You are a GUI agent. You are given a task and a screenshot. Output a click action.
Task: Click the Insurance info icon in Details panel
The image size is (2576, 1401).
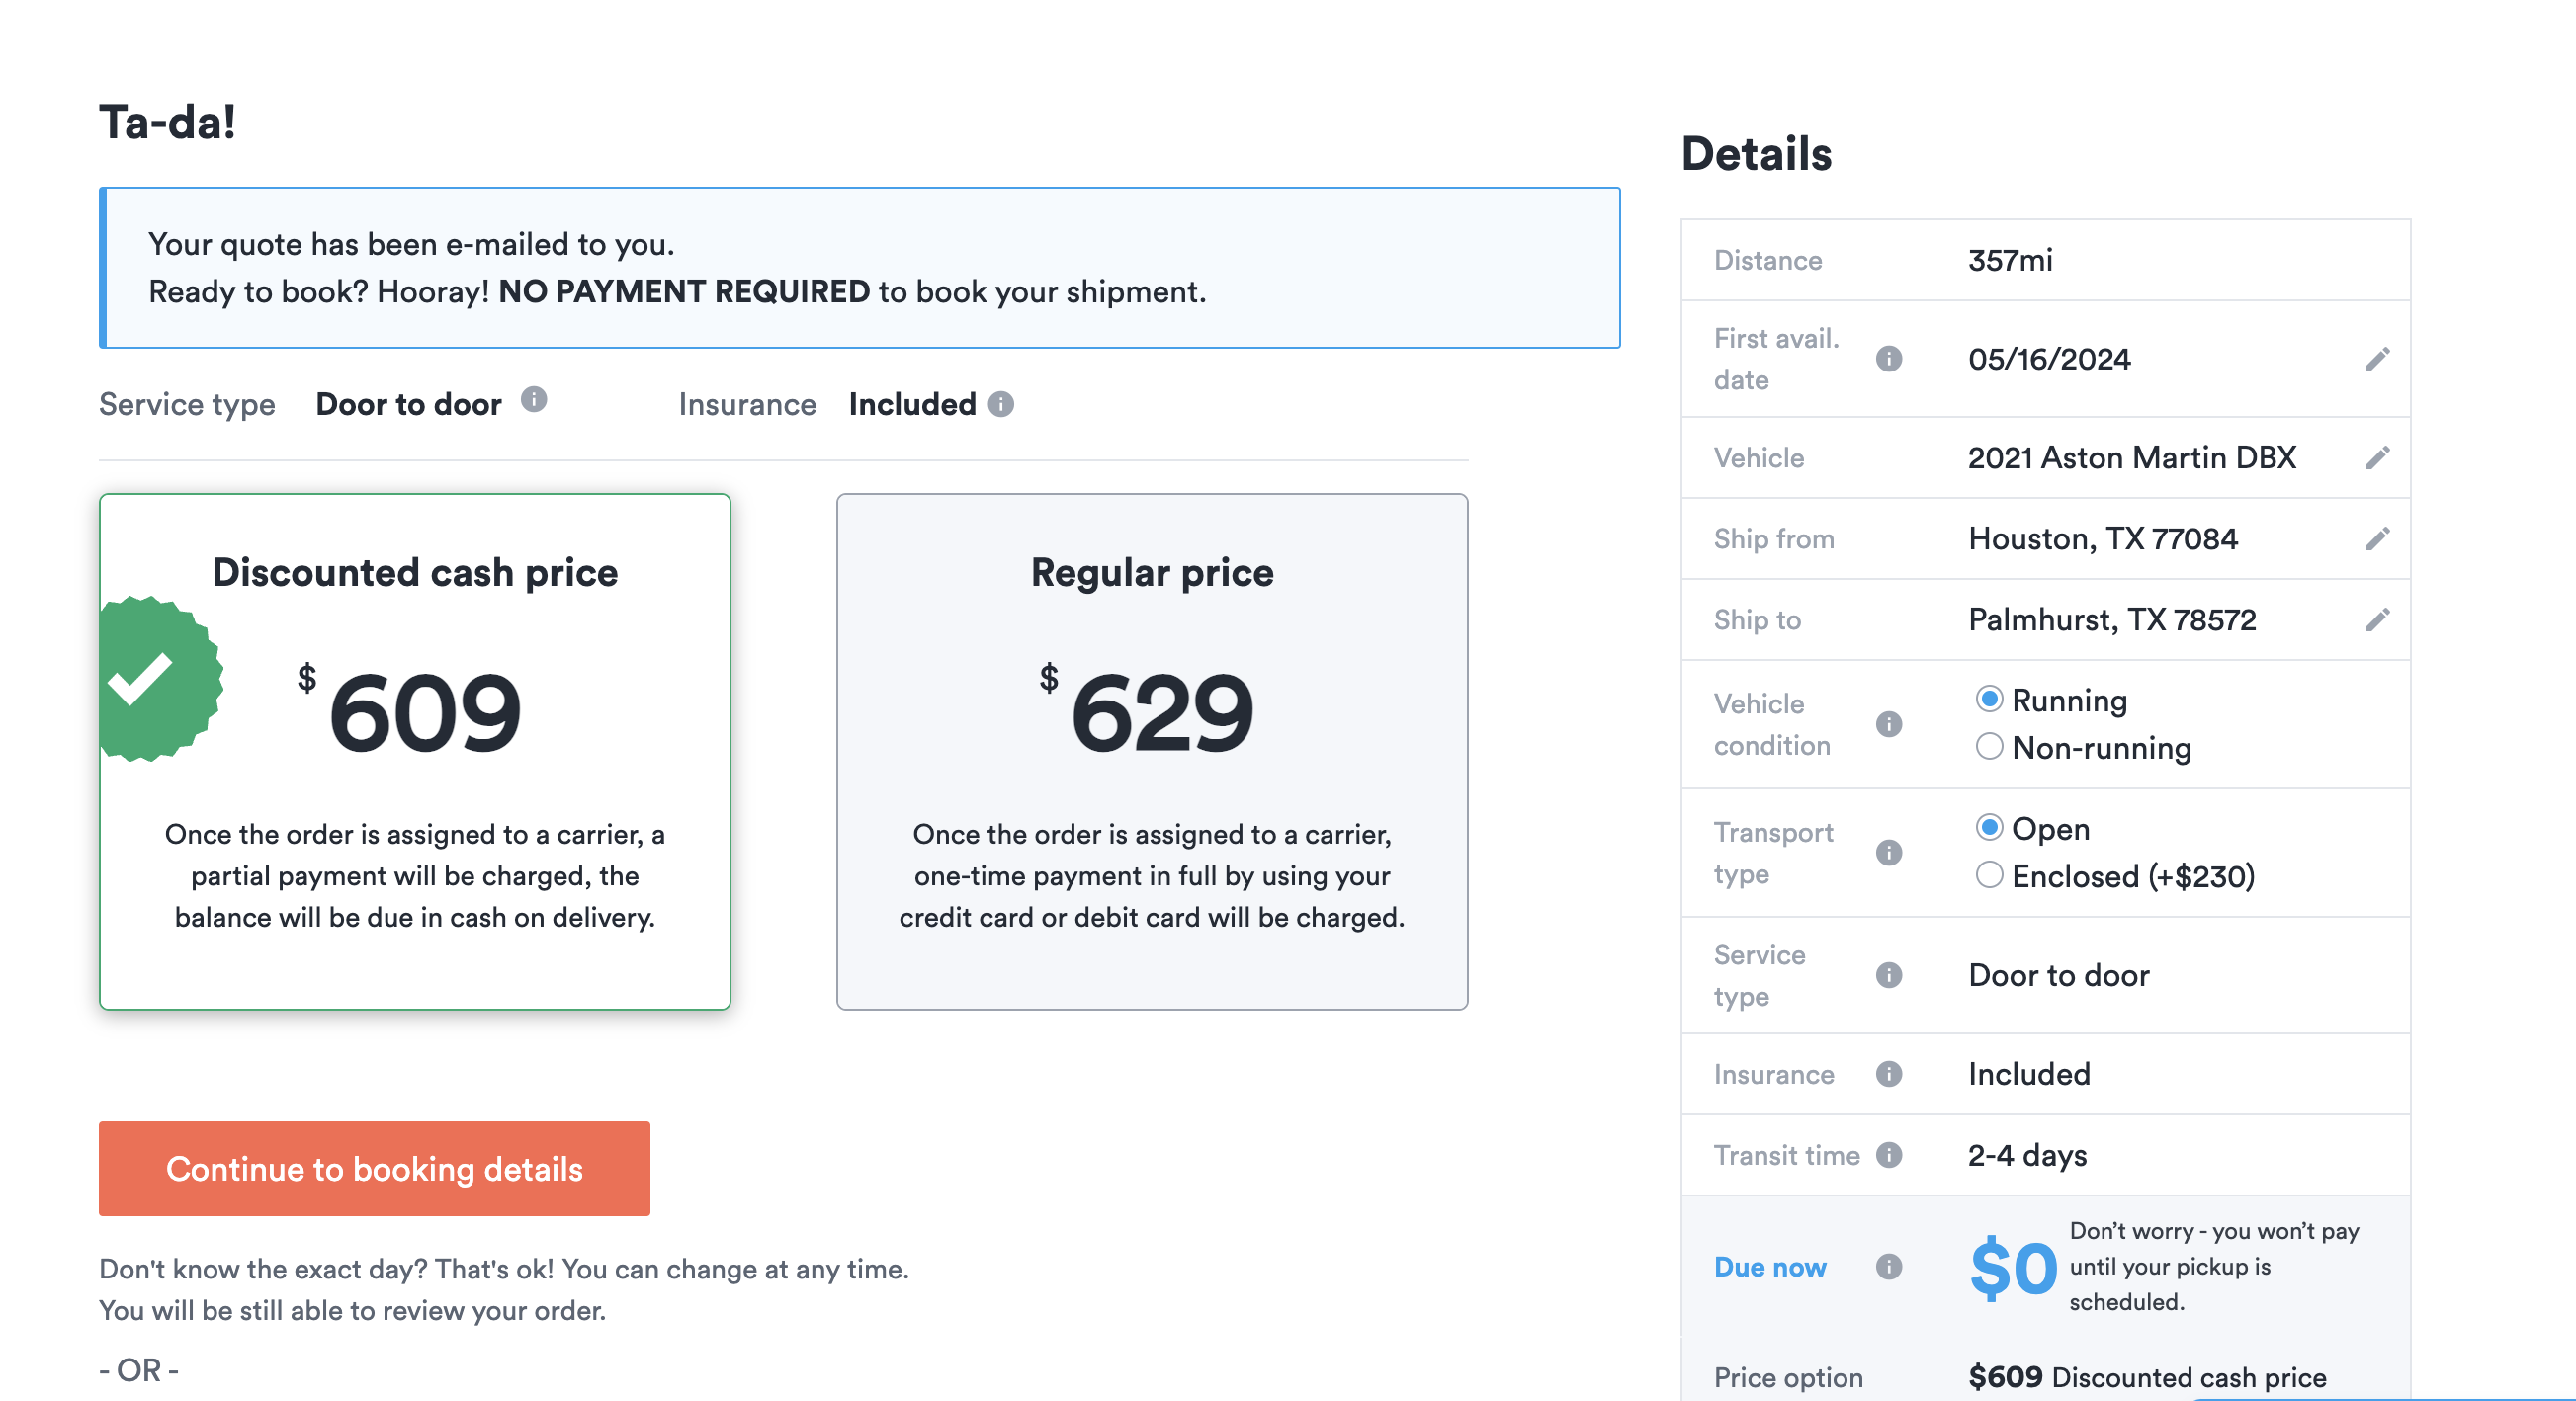[1889, 1074]
